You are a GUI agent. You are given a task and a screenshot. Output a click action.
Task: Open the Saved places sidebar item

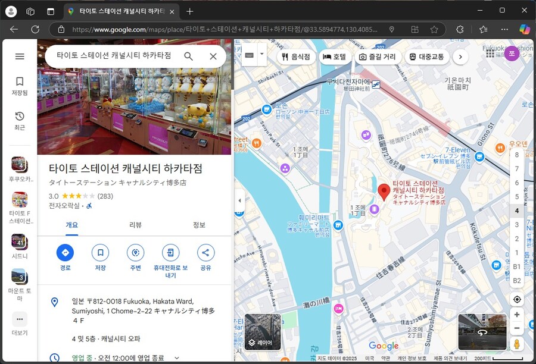(x=20, y=86)
